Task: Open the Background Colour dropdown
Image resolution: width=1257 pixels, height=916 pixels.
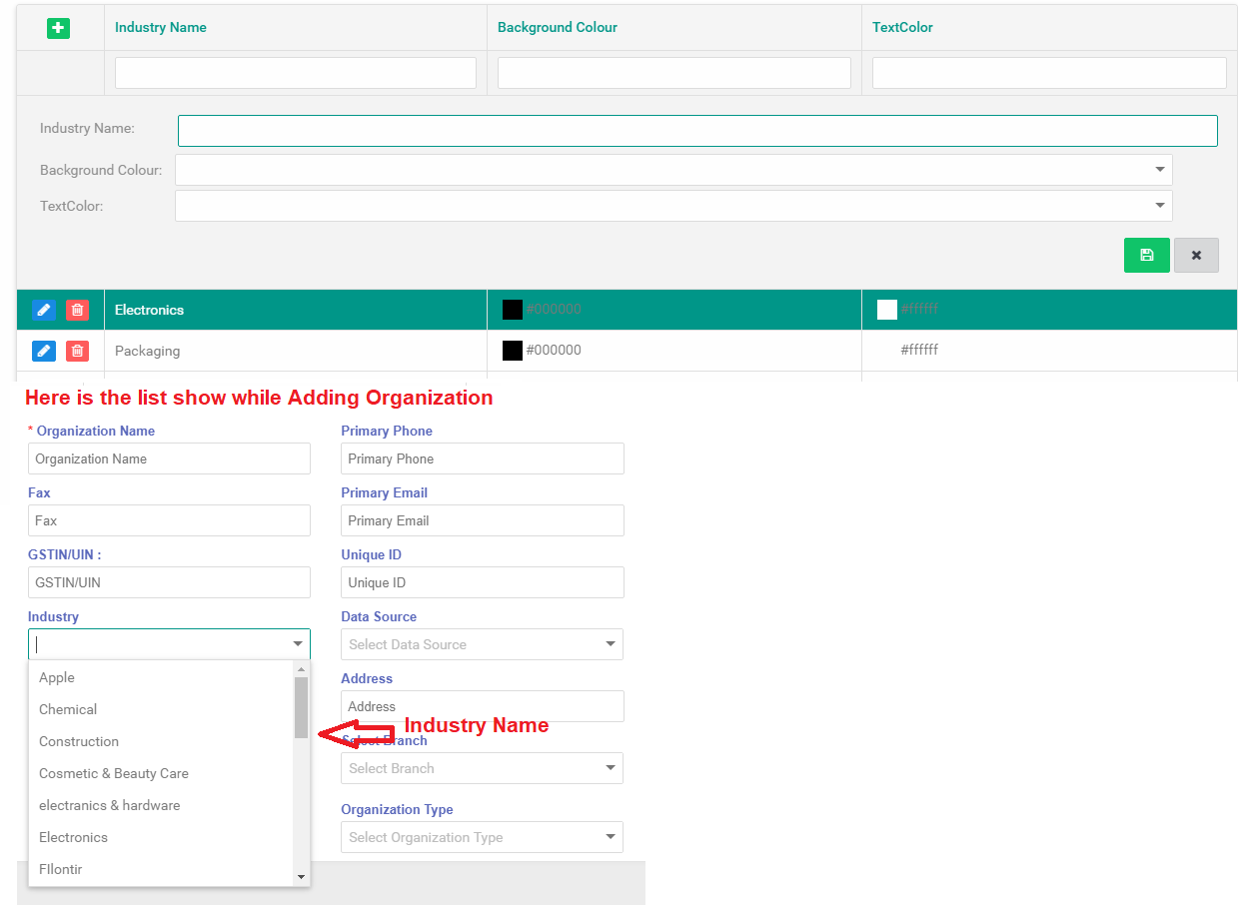Action: 672,170
